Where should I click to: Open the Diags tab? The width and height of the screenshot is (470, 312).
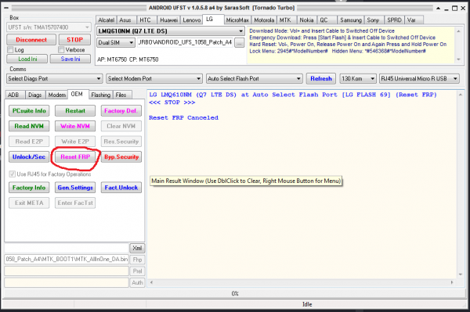pyautogui.click(x=34, y=95)
